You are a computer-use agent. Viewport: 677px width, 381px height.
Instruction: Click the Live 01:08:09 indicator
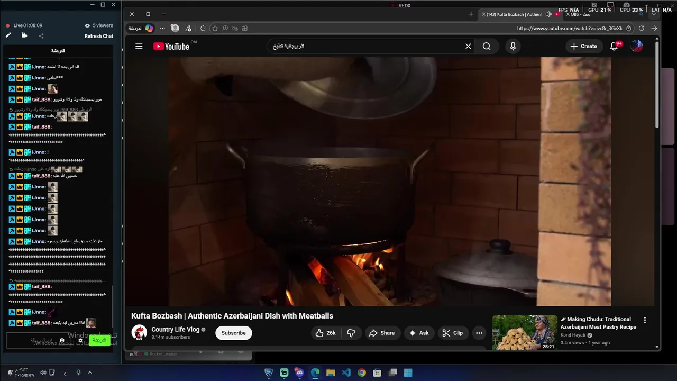pyautogui.click(x=24, y=25)
